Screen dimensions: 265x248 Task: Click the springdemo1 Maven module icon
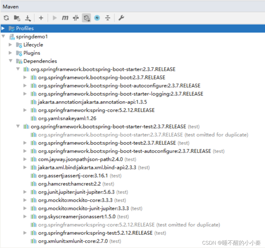point(12,37)
